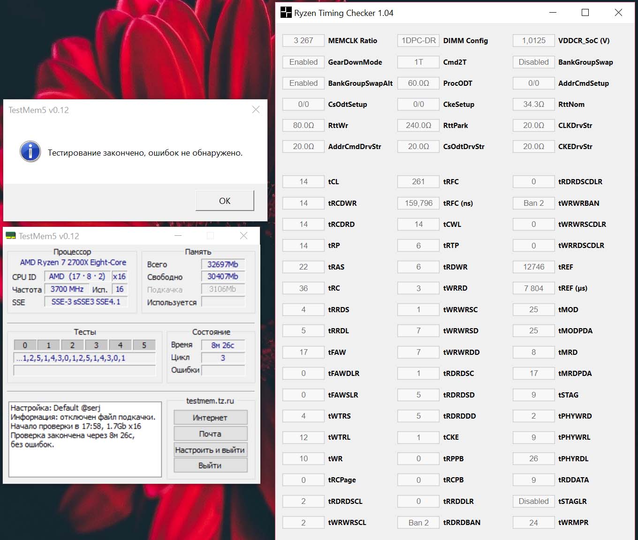Click the TestMem5 log text box
The image size is (638, 540).
[85, 439]
